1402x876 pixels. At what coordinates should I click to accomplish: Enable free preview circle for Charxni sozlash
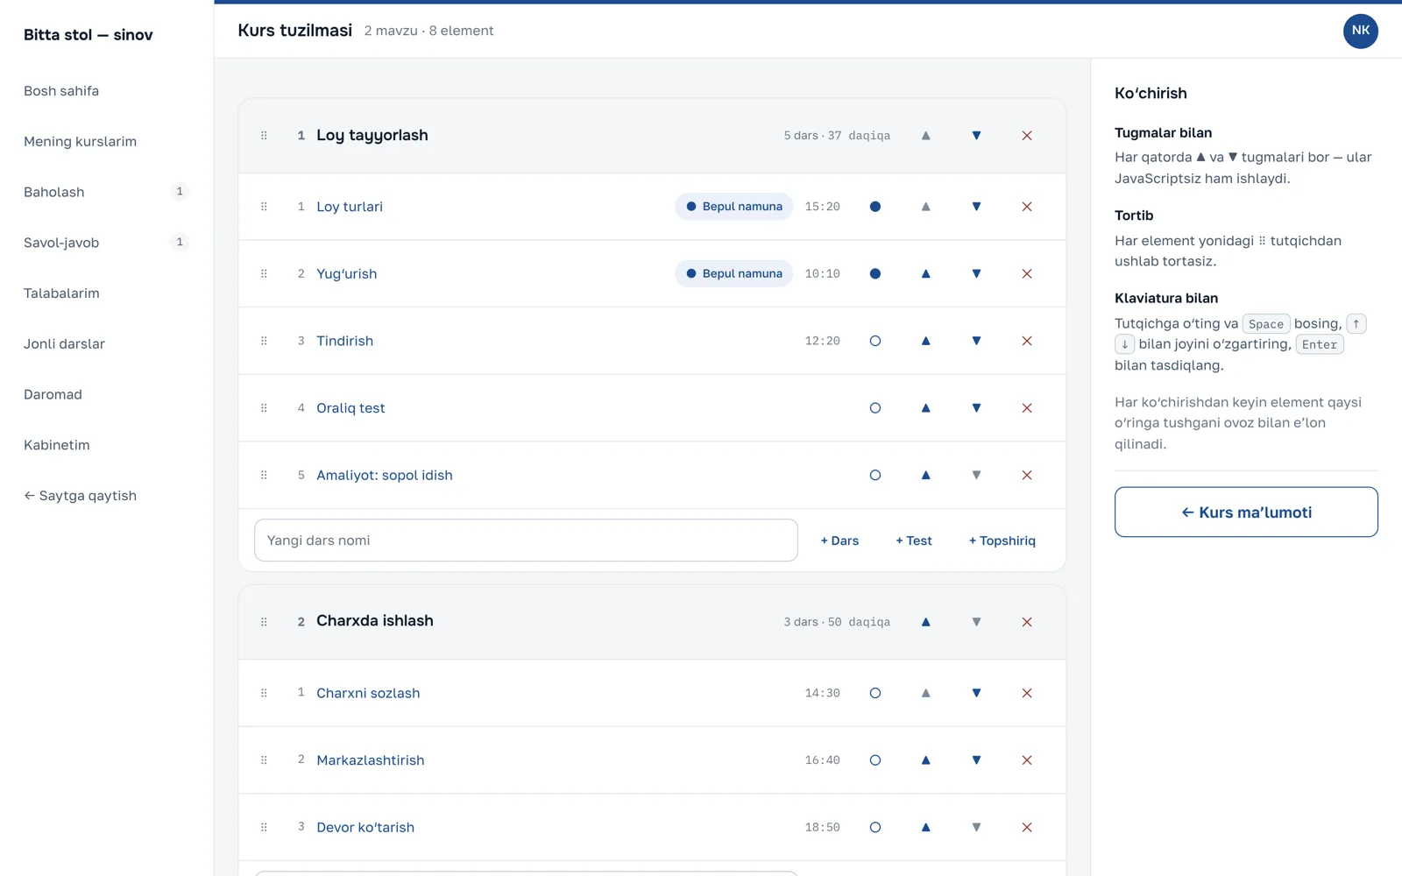tap(874, 693)
